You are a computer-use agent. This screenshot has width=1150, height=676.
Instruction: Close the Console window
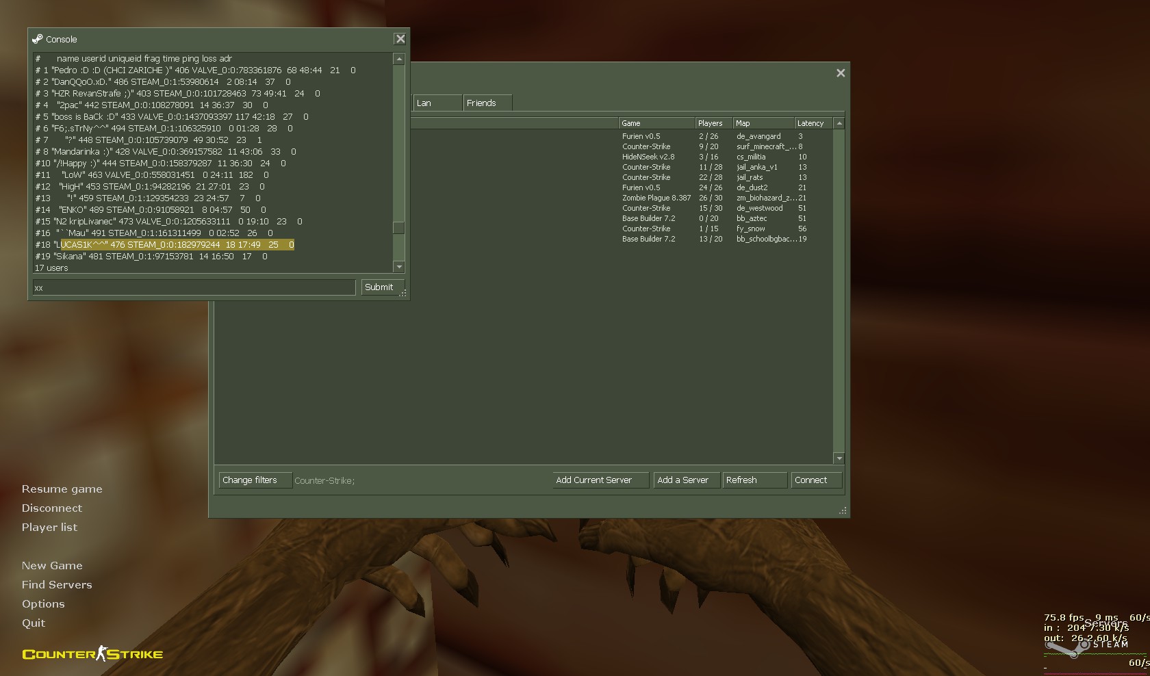tap(400, 39)
